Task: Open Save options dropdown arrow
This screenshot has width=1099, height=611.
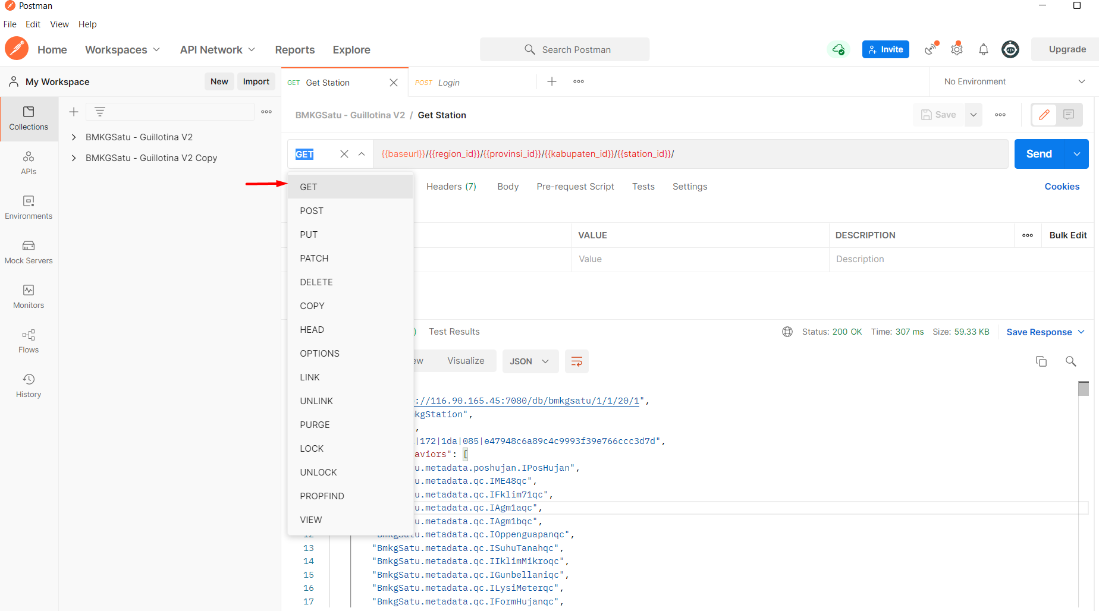Action: click(x=974, y=115)
